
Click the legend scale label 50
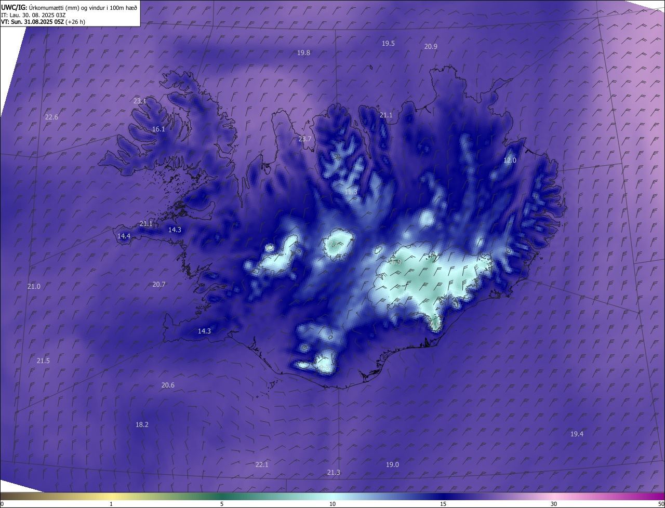click(661, 504)
